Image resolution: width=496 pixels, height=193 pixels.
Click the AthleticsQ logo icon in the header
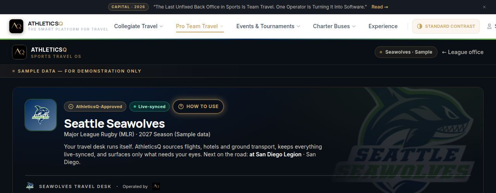click(x=16, y=26)
